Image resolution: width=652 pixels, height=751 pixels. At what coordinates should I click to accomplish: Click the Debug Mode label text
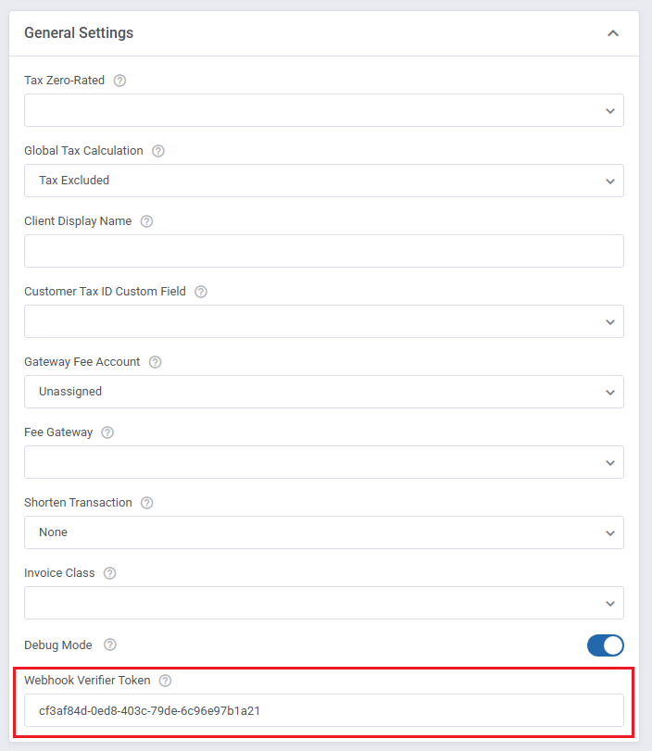pyautogui.click(x=58, y=645)
